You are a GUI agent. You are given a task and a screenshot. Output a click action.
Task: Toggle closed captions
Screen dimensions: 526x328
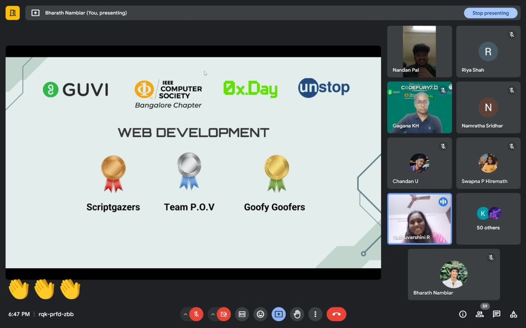click(x=242, y=314)
